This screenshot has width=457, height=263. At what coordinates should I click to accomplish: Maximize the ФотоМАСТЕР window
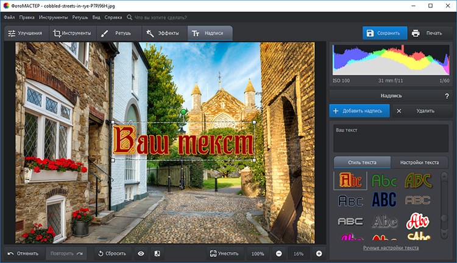coord(430,6)
